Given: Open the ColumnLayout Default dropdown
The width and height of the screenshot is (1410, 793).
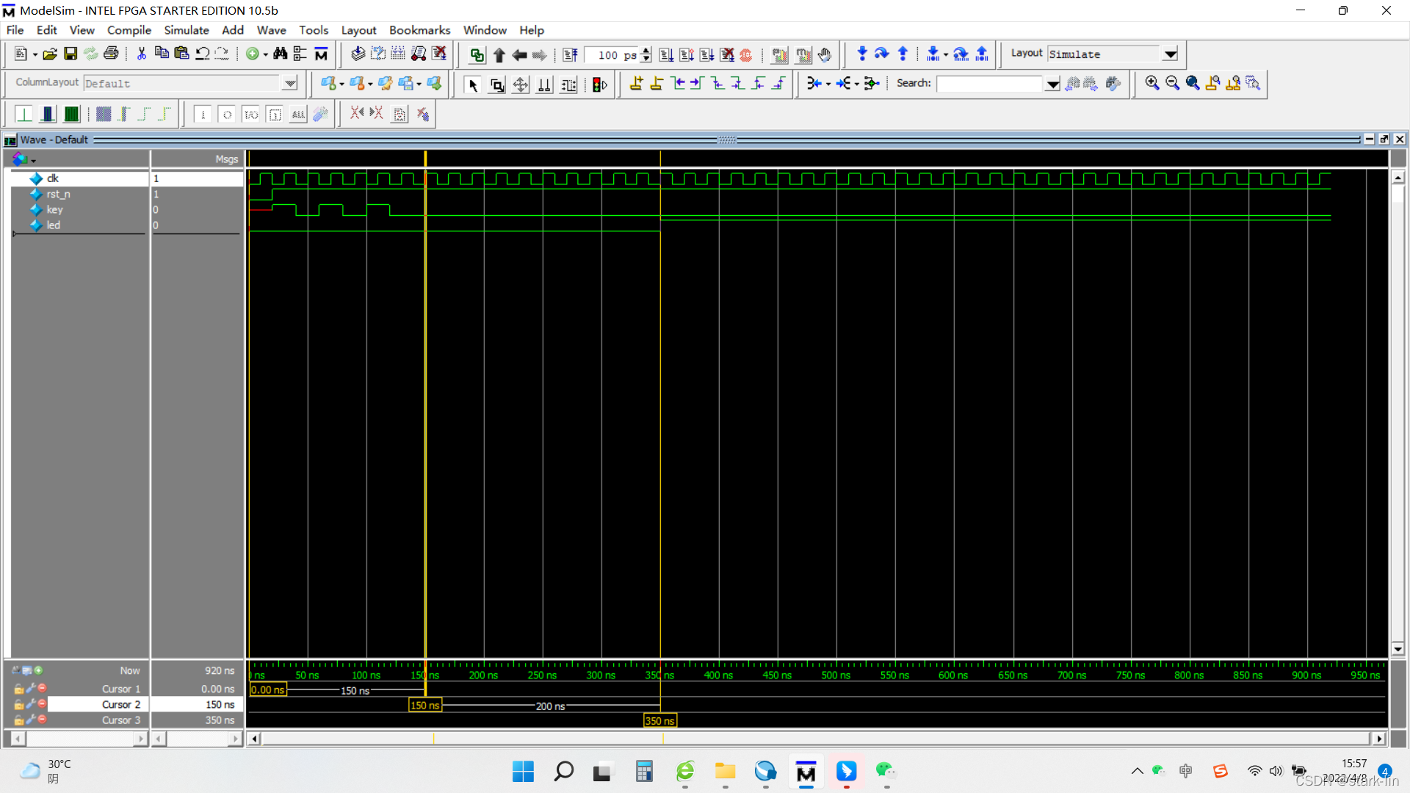Looking at the screenshot, I should pyautogui.click(x=290, y=84).
